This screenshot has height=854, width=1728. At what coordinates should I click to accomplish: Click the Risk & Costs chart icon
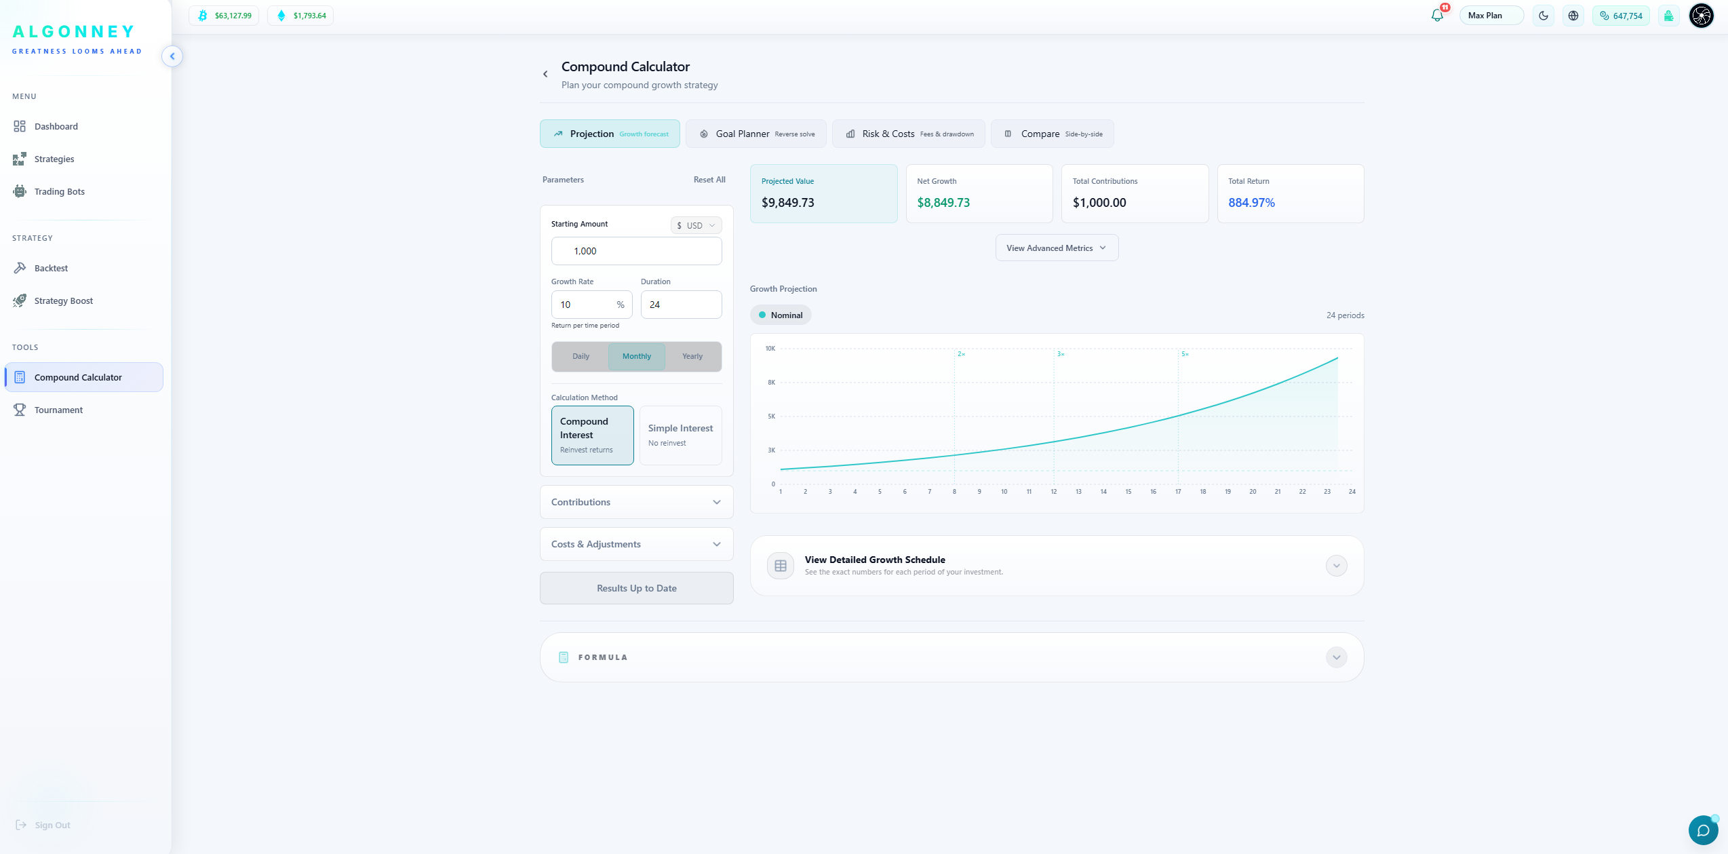pyautogui.click(x=850, y=134)
